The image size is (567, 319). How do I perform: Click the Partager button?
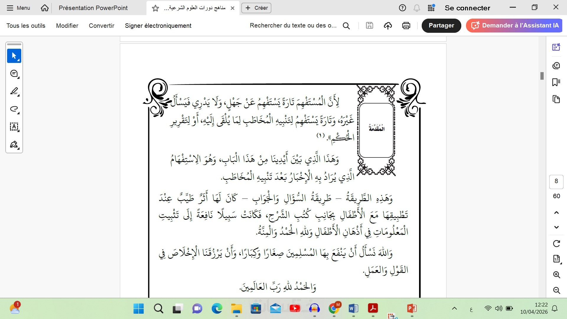click(x=441, y=25)
